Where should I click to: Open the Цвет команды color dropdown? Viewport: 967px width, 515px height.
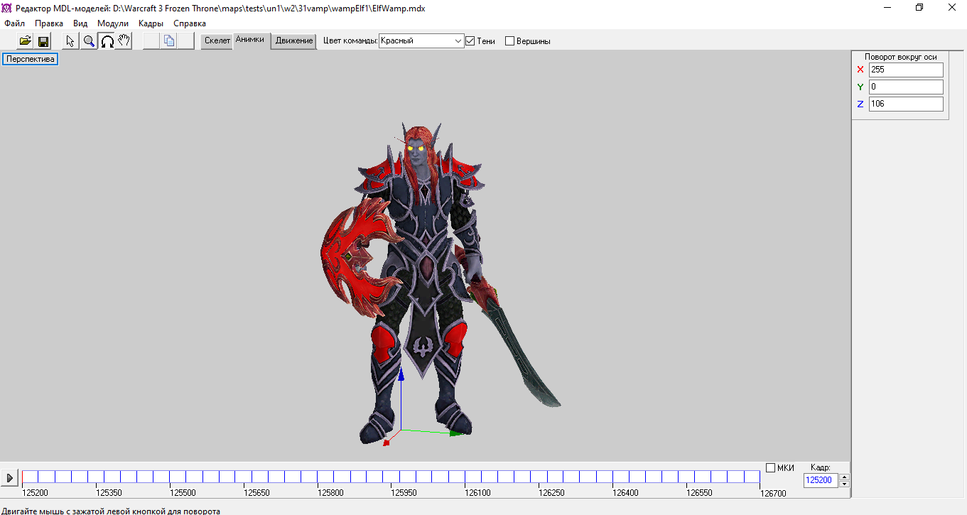tap(458, 41)
